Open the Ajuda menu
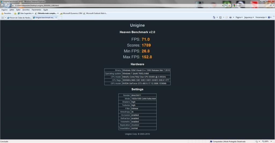The width and height of the screenshot is (275, 143). (46, 10)
